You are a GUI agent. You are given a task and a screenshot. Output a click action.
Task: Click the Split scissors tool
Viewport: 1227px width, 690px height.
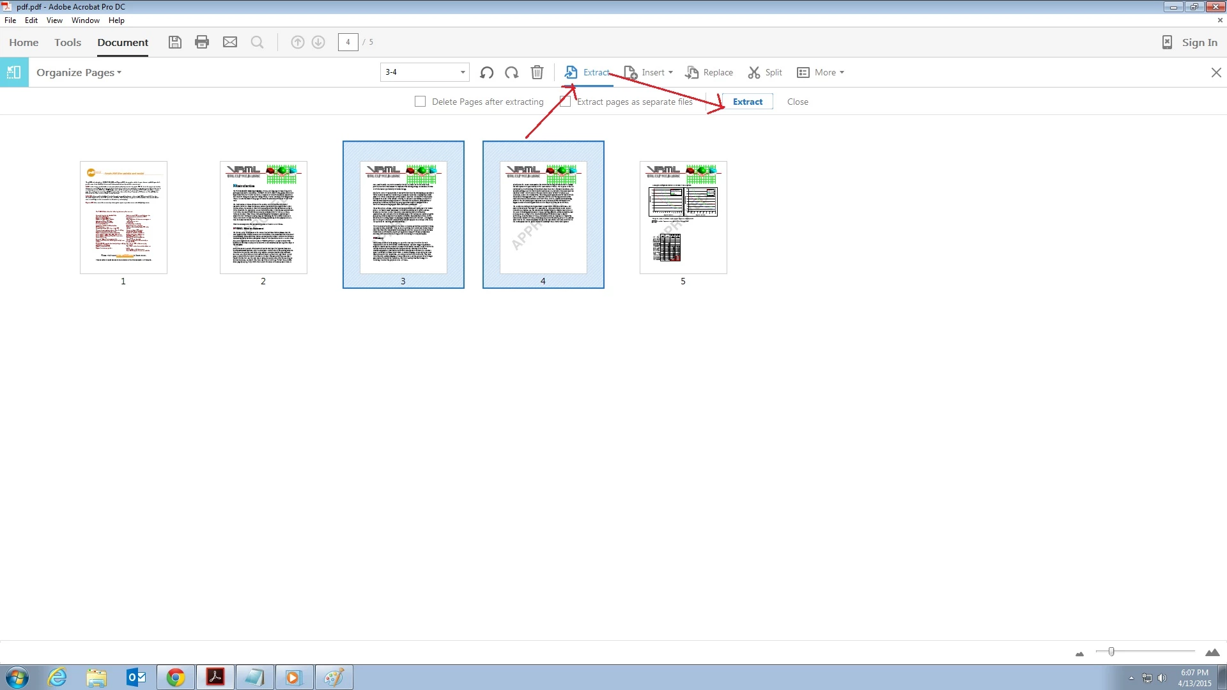pos(765,72)
